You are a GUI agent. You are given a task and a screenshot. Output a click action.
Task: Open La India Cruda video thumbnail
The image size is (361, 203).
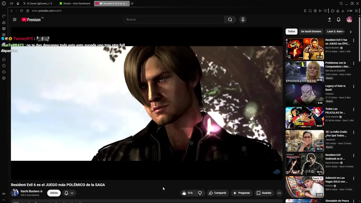point(305,141)
